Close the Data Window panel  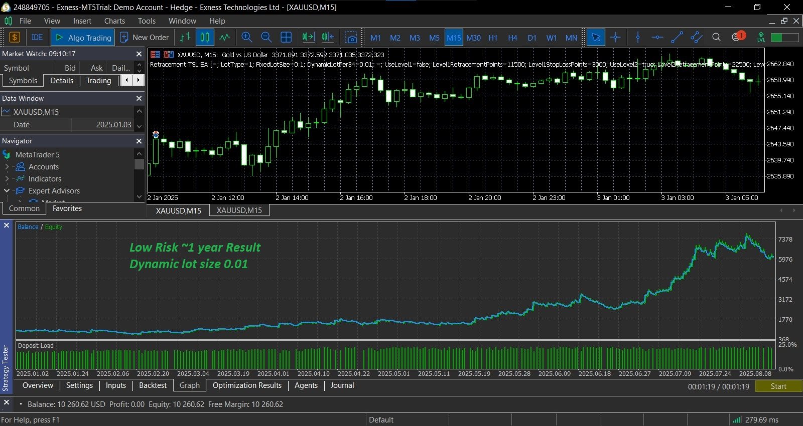point(139,98)
